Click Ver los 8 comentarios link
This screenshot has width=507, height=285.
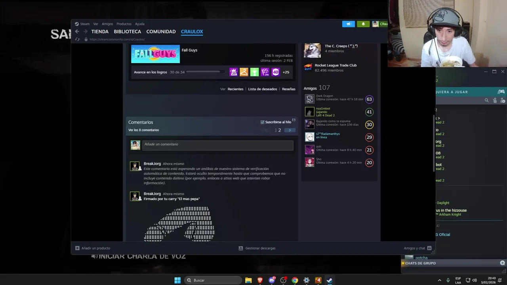(x=144, y=130)
